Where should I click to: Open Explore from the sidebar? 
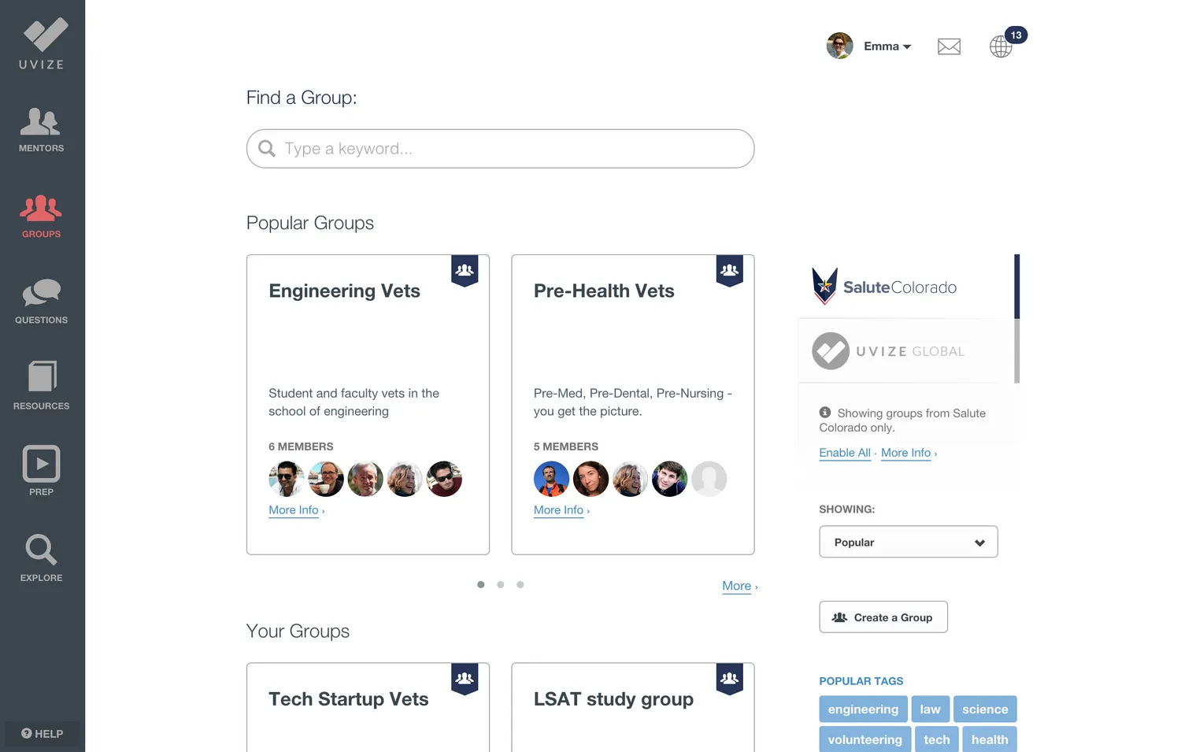click(x=41, y=558)
